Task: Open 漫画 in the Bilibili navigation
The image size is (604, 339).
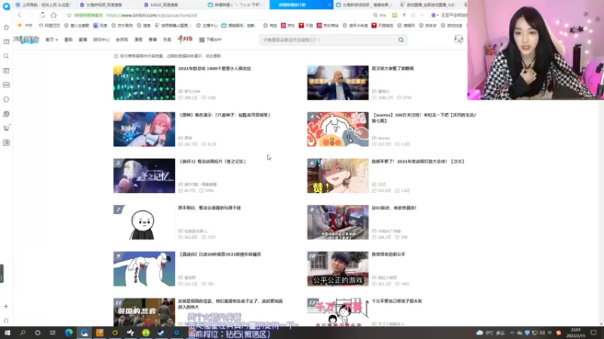Action: pos(138,40)
